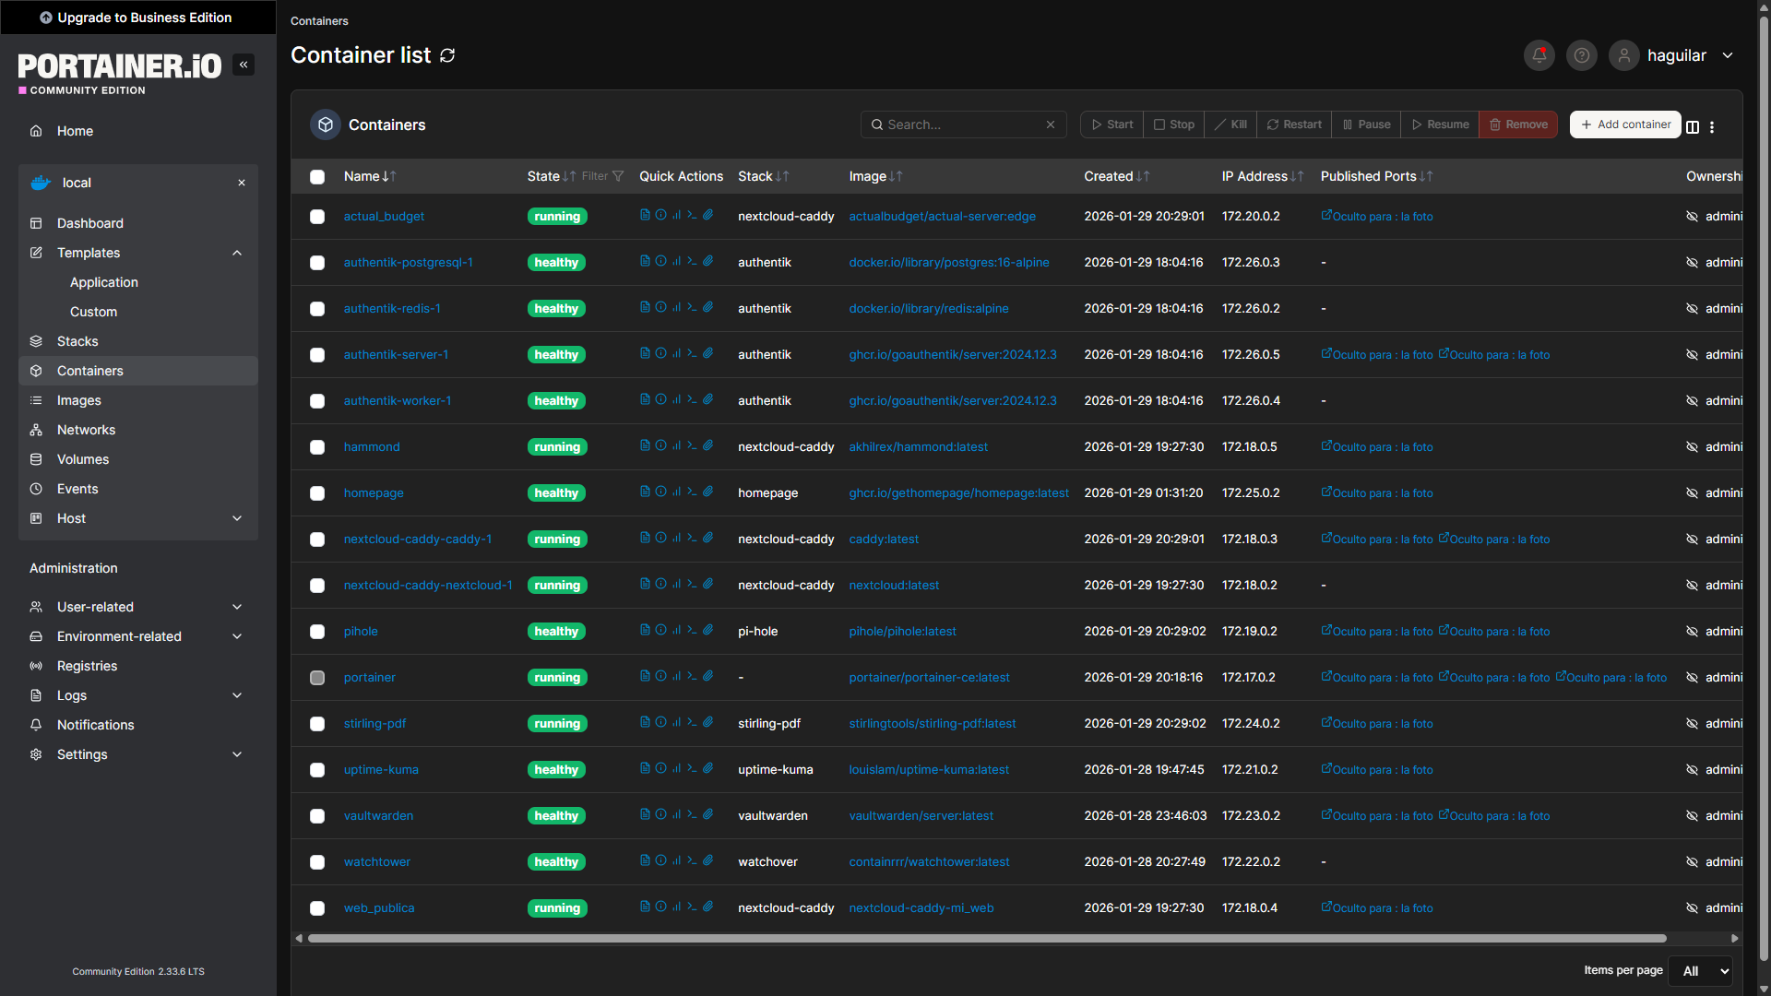1771x996 pixels.
Task: Navigate to Stacks
Action: click(138, 341)
